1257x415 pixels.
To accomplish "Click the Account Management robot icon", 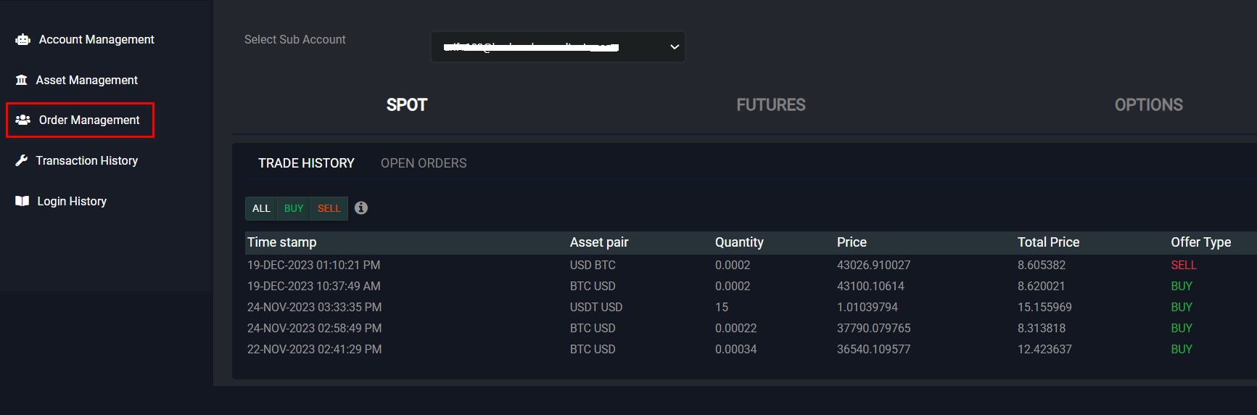I will [x=23, y=40].
